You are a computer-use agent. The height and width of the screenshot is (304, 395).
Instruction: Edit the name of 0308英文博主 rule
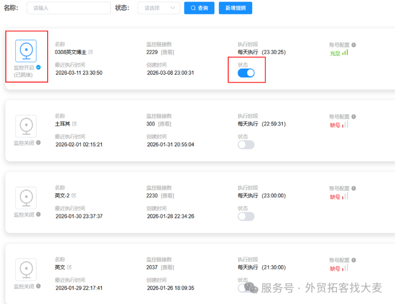[x=91, y=52]
